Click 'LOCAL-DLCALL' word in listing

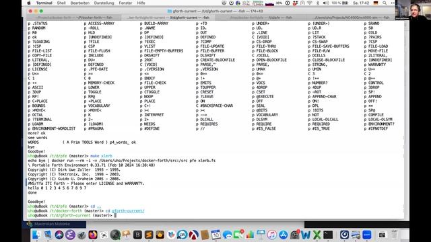pyautogui.click(x=325, y=120)
